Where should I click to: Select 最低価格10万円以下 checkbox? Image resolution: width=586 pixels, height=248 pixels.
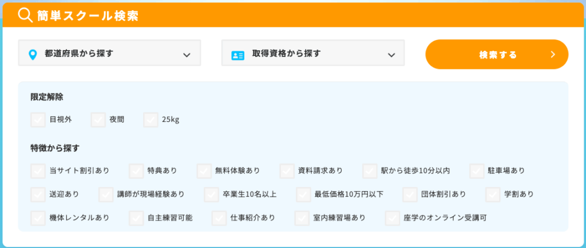point(303,194)
